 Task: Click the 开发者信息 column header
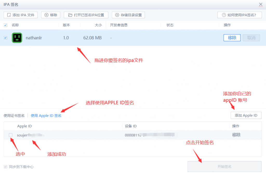[119, 25]
